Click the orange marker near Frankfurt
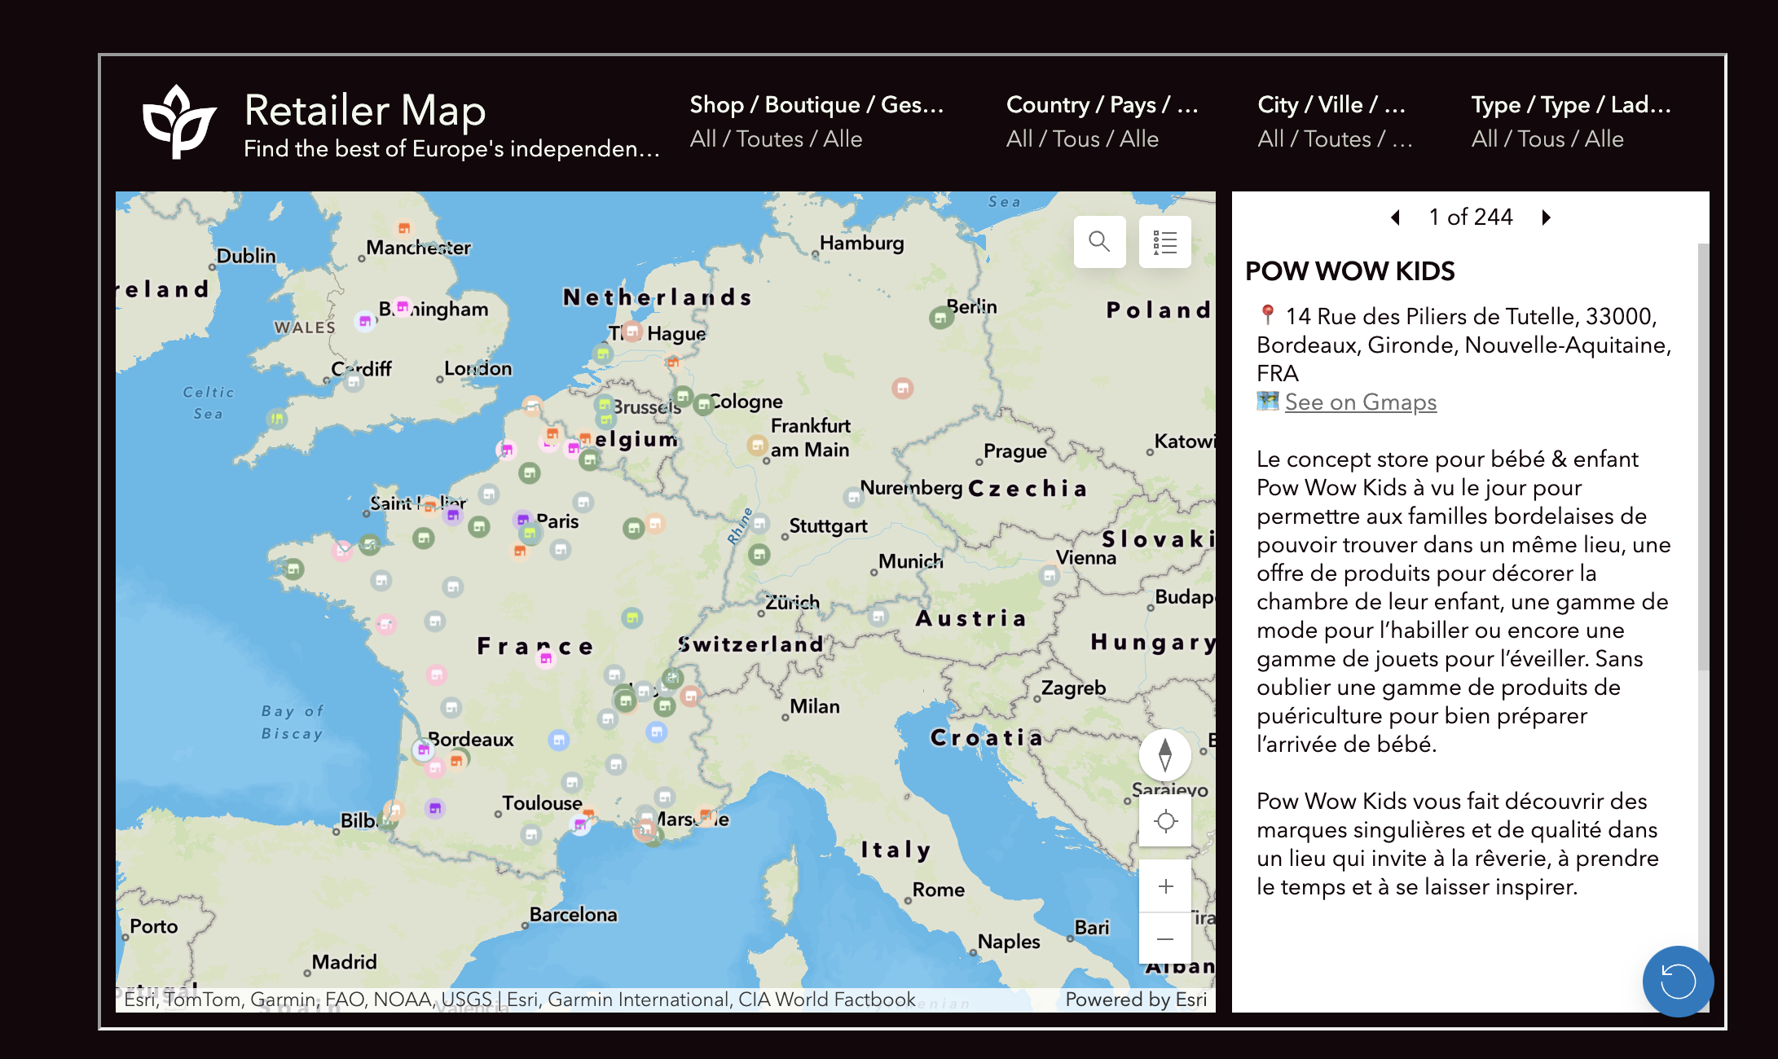The image size is (1778, 1059). click(757, 446)
